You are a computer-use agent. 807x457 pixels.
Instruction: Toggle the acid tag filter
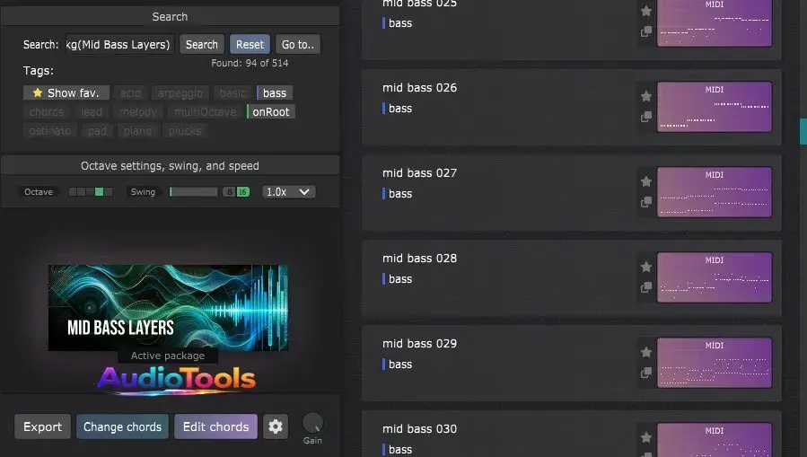click(130, 93)
